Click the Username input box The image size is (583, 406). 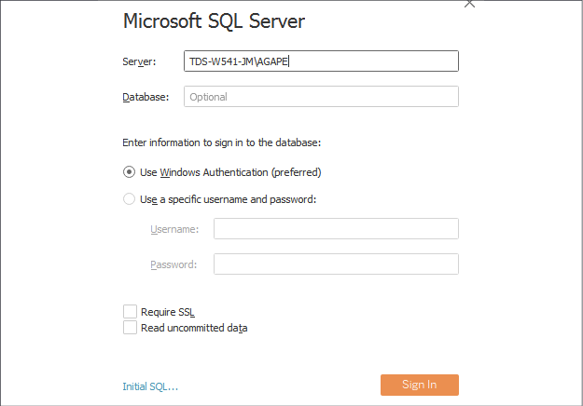tap(336, 228)
